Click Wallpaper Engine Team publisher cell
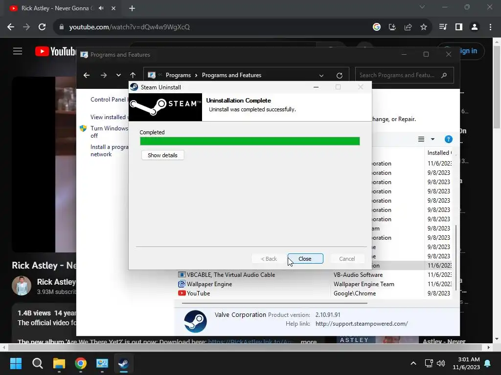This screenshot has height=375, width=501. coord(364,284)
